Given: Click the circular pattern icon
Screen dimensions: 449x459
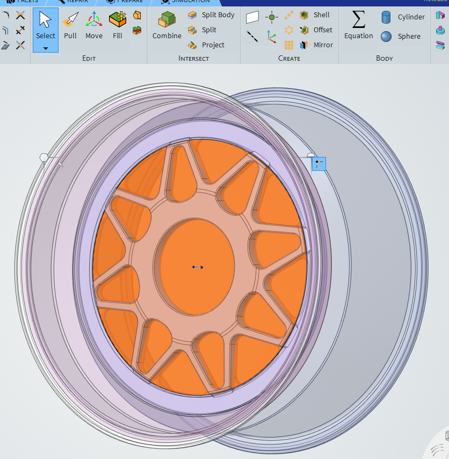Looking at the screenshot, I should [289, 30].
